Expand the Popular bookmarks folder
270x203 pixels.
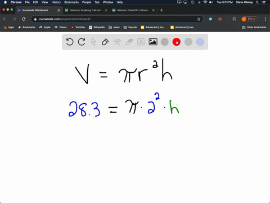[130, 27]
